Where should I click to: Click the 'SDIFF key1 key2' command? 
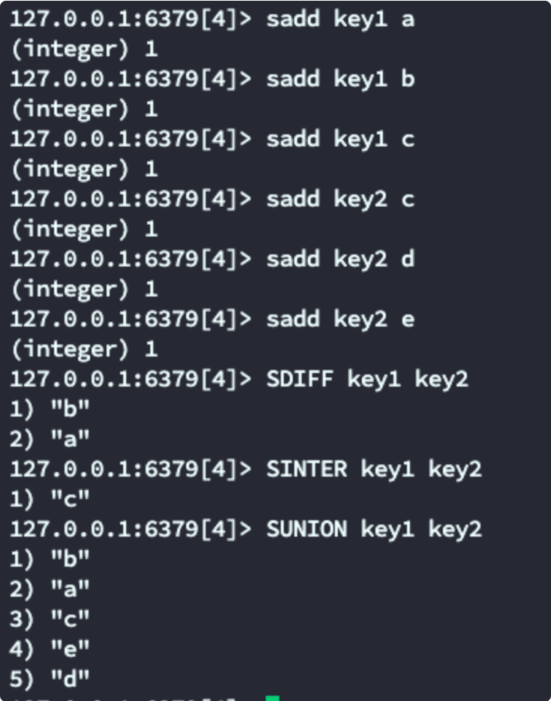click(x=367, y=380)
